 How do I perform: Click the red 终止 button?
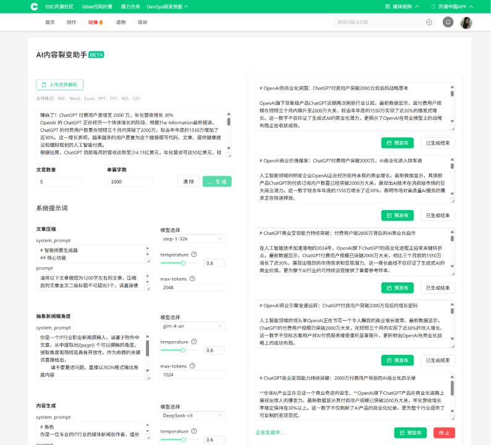click(444, 433)
